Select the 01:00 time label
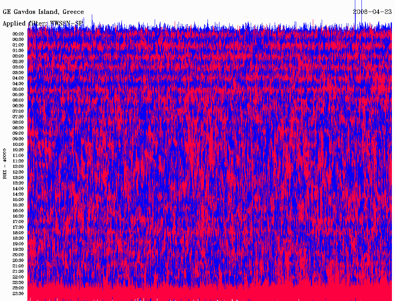Screen dimensions: 395x301 (x=18, y=45)
